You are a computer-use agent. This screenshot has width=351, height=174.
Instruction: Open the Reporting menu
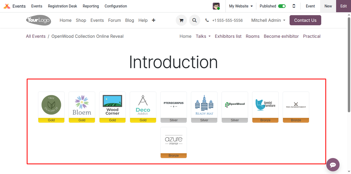[91, 6]
